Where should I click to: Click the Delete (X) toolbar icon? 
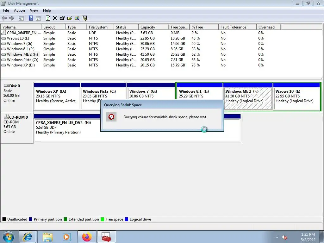click(55, 18)
